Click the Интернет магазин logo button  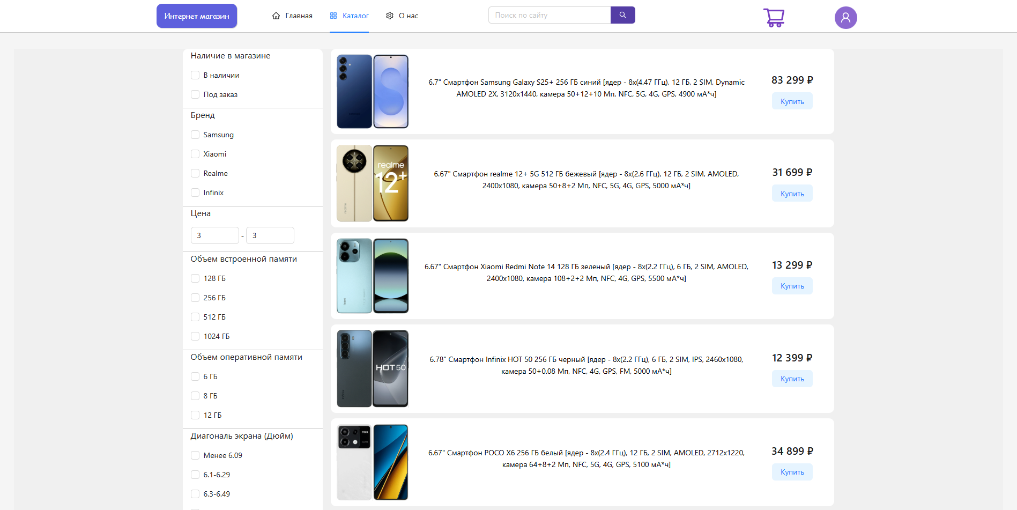(x=197, y=16)
